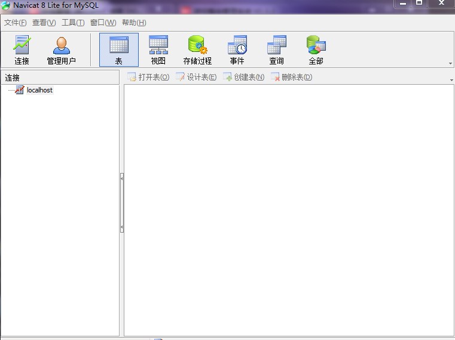Click 设计表(E) design table button
Viewport: 455px width, 340px height.
[x=196, y=77]
